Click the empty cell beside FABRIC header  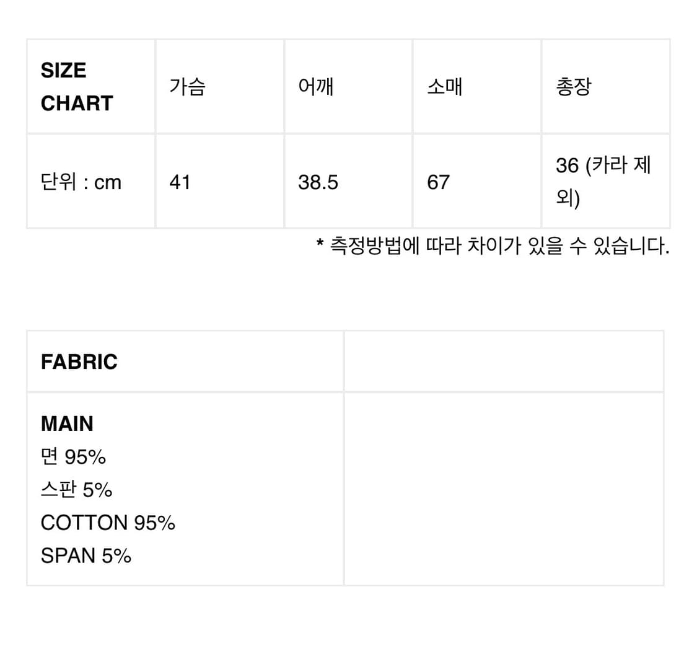(x=503, y=361)
